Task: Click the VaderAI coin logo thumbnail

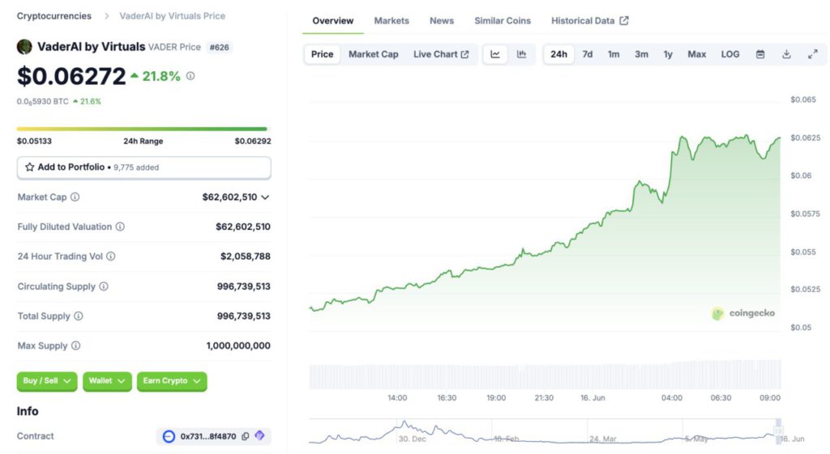Action: [x=24, y=47]
